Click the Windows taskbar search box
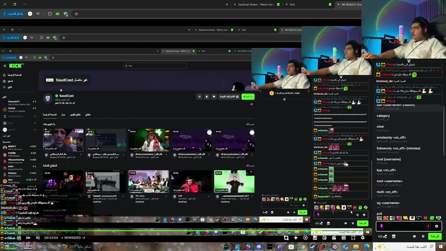The image size is (446, 251). (404, 247)
